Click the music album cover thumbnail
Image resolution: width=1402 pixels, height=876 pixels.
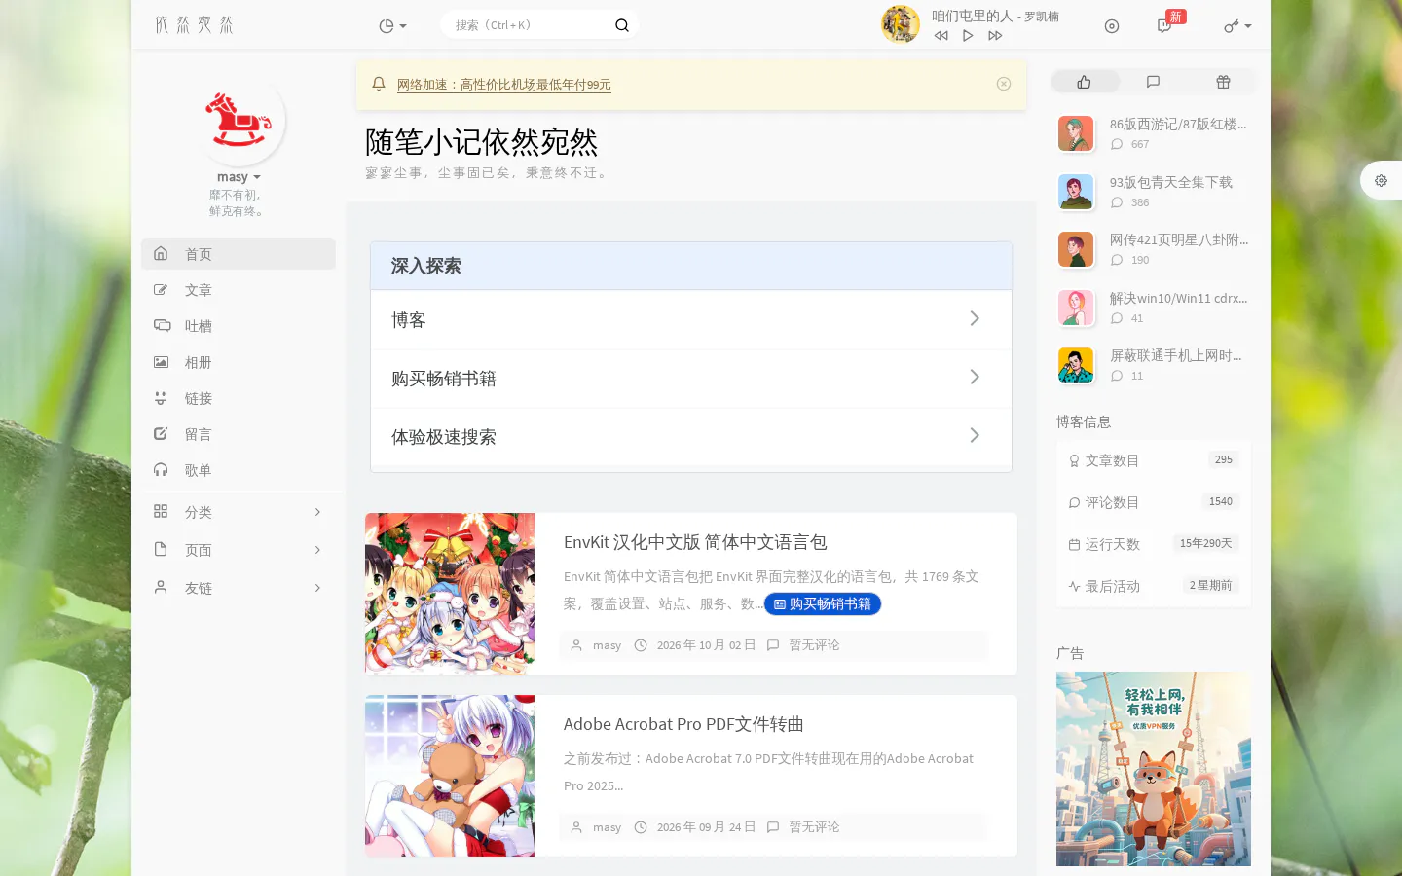(x=901, y=24)
